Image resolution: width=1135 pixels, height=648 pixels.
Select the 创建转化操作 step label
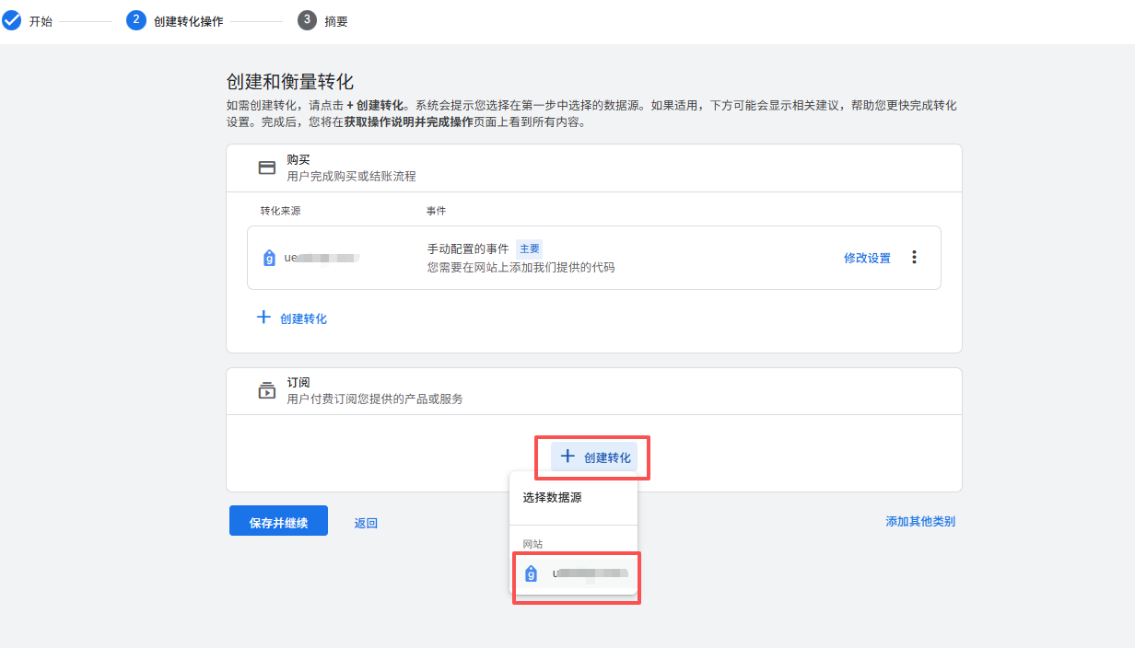(188, 21)
